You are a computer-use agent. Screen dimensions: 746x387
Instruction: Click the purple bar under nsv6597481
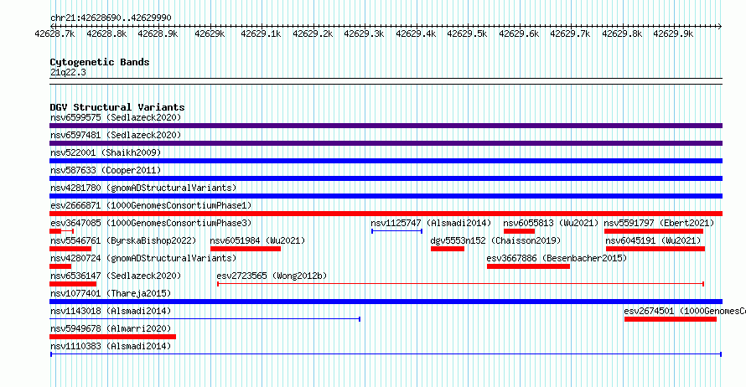point(386,143)
